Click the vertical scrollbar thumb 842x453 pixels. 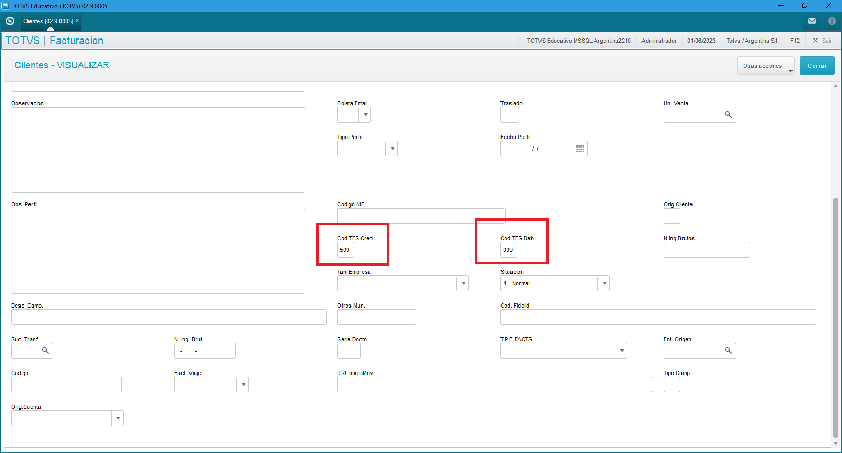(x=836, y=317)
